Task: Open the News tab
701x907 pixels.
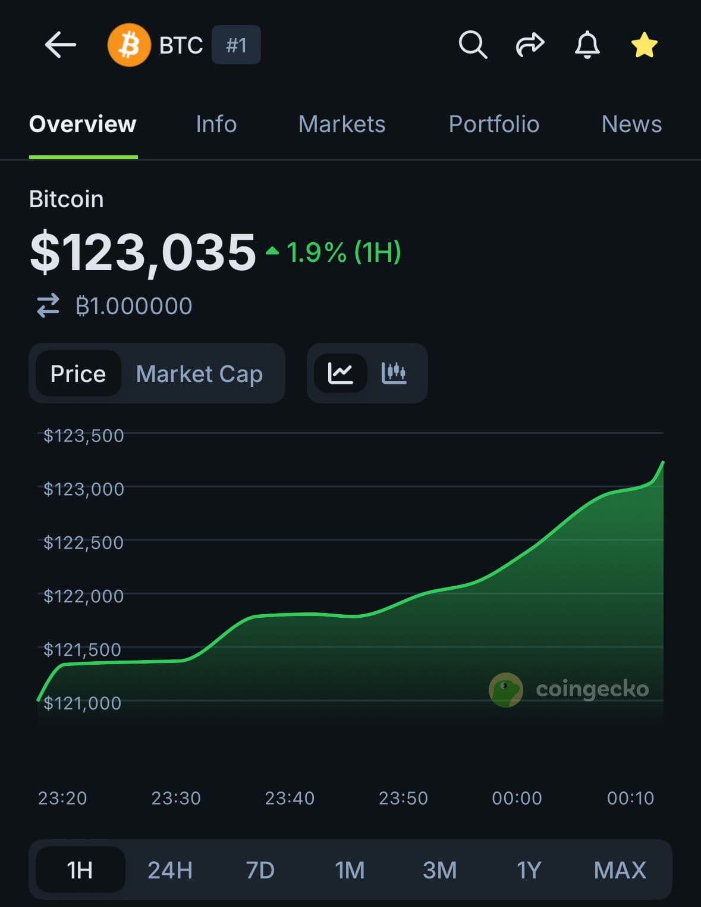Action: coord(631,124)
